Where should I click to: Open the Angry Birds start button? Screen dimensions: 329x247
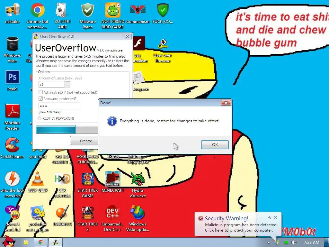8,242
